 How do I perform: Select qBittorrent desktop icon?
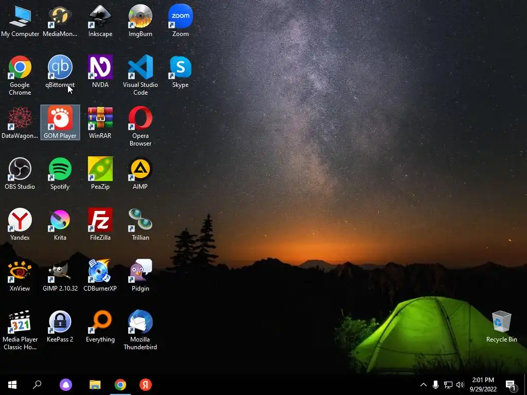click(60, 72)
